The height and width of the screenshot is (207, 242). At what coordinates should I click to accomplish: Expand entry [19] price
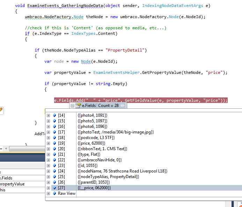click(48, 143)
